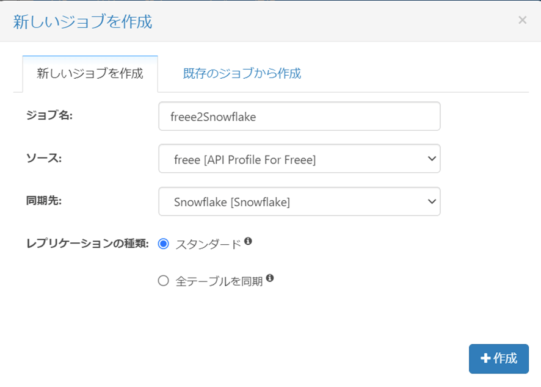Image resolution: width=541 pixels, height=387 pixels.
Task: Click the chevron arrow of ソース combo box
Action: (432, 159)
